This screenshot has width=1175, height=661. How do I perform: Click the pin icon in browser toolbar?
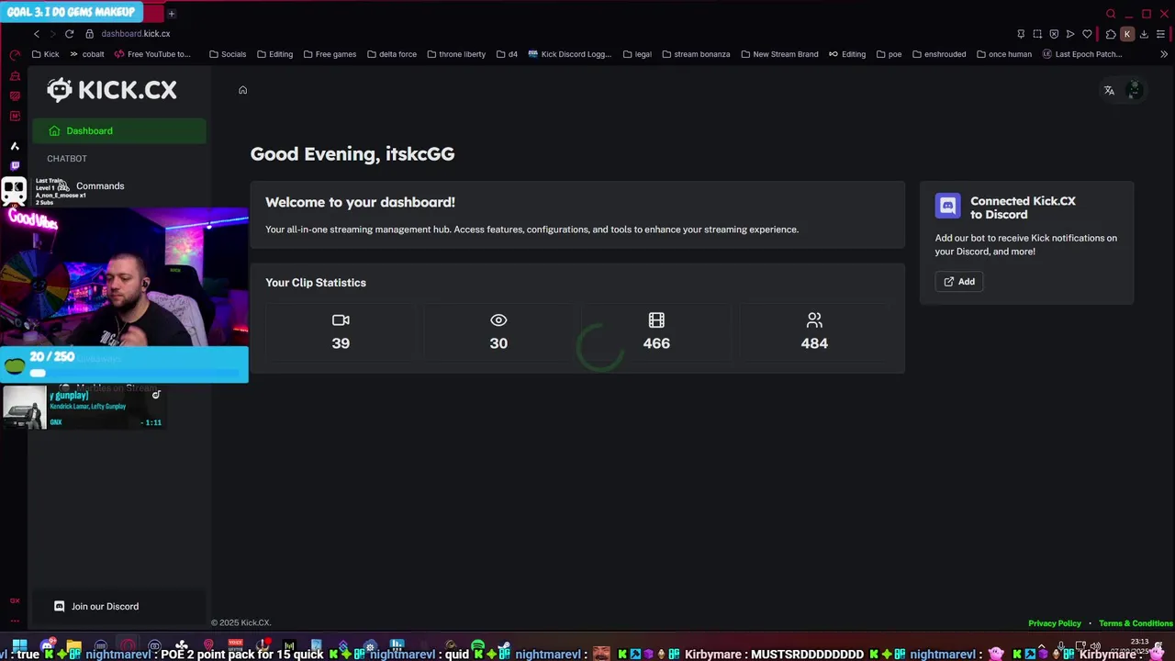1021,34
